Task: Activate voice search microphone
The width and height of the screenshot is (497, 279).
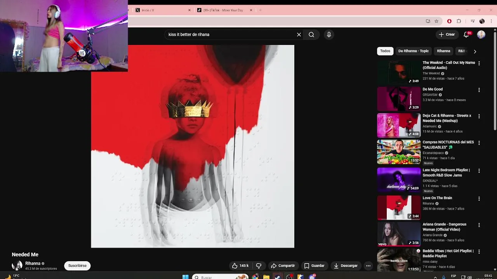Action: 329,34
